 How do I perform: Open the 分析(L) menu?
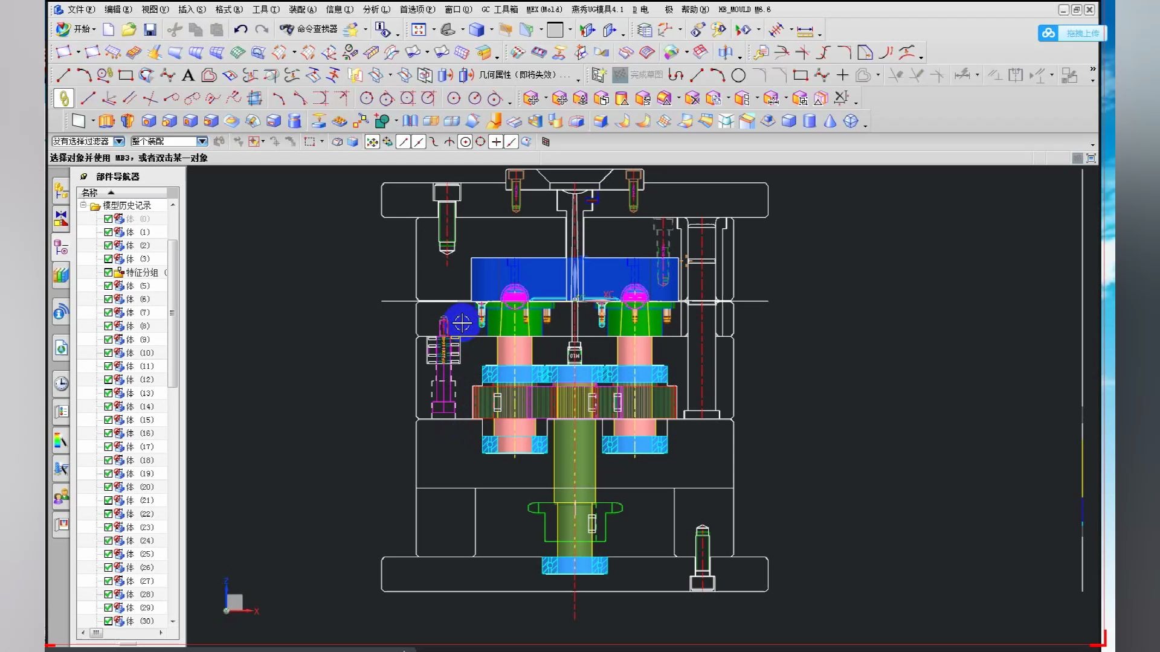376,9
